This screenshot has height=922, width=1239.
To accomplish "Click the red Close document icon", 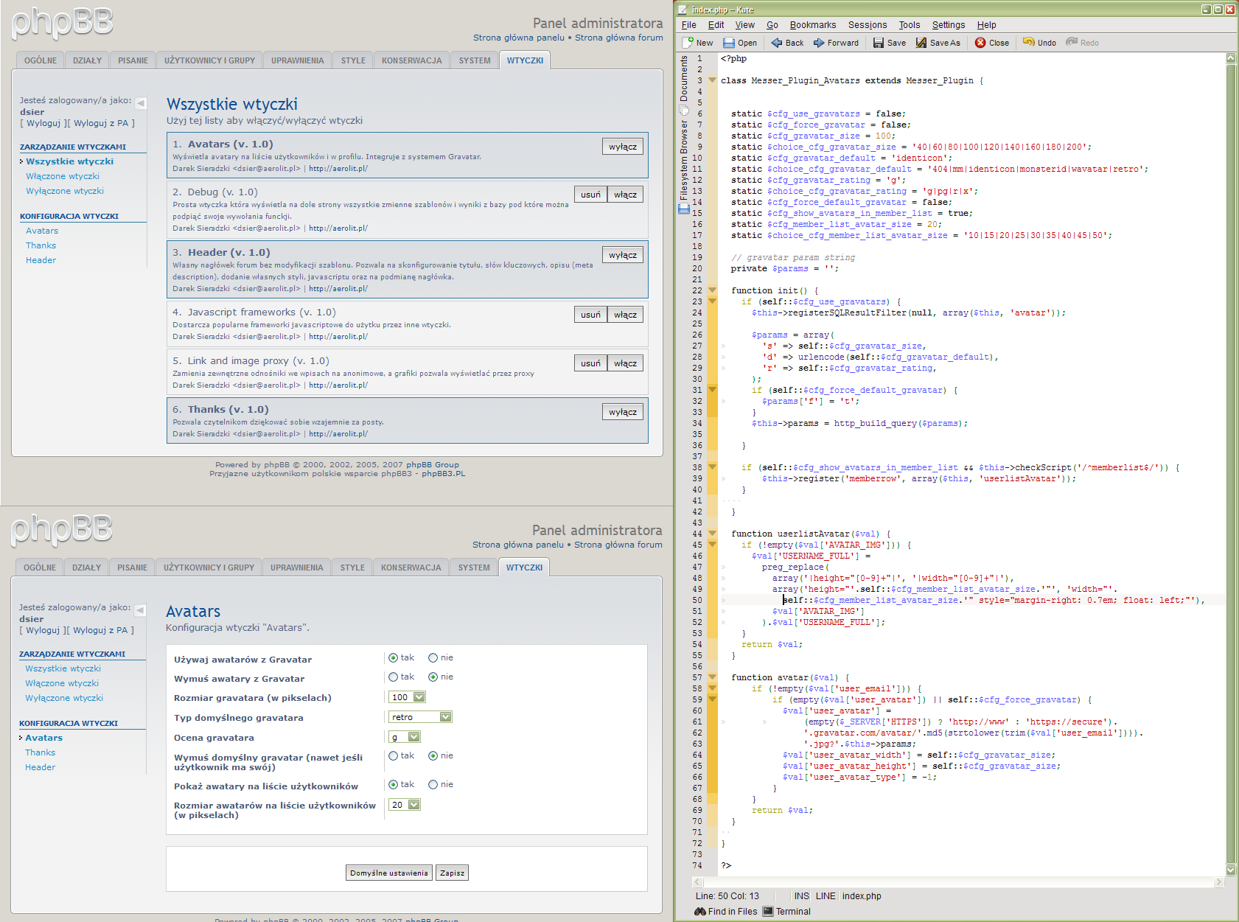I will click(x=980, y=43).
